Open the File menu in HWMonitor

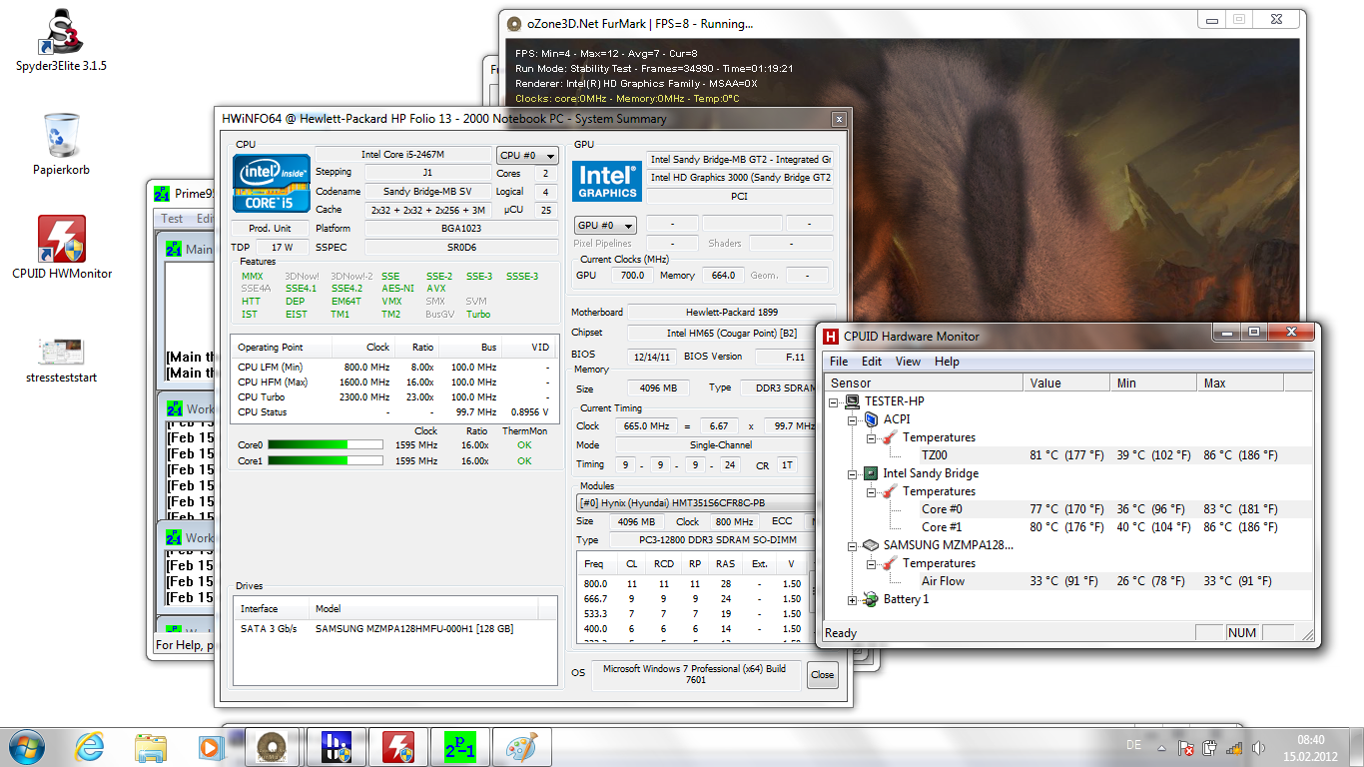coord(839,362)
